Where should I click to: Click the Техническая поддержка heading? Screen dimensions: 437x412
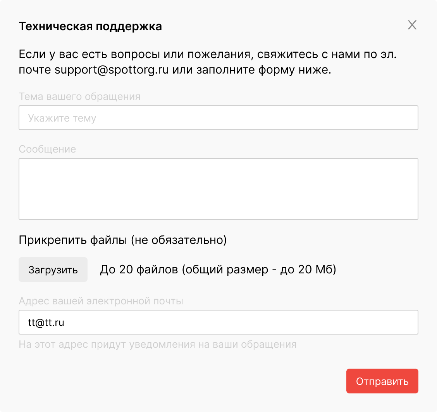(x=90, y=26)
